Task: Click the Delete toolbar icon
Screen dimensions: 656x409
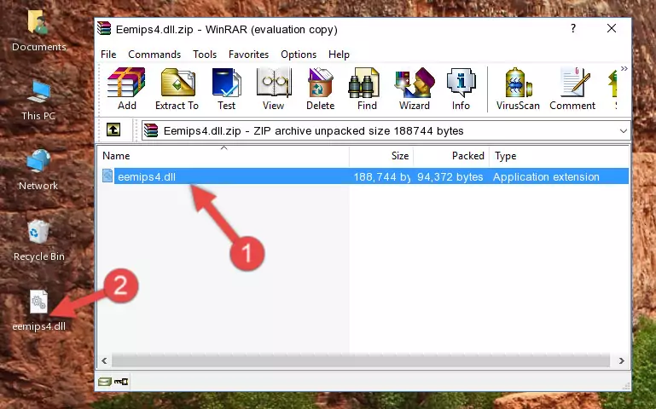Action: [320, 89]
